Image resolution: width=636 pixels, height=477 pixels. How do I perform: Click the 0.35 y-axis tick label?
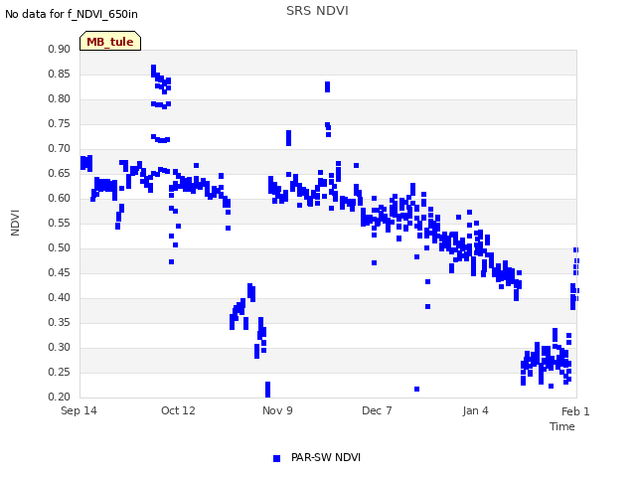(60, 322)
